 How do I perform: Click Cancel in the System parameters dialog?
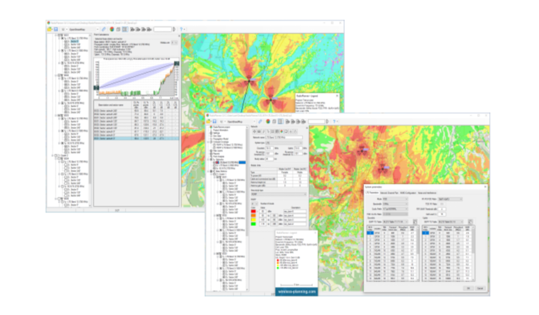(480, 288)
